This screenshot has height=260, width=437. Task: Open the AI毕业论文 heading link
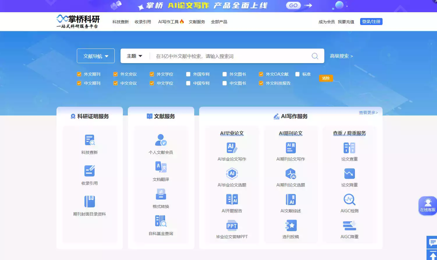tap(232, 133)
